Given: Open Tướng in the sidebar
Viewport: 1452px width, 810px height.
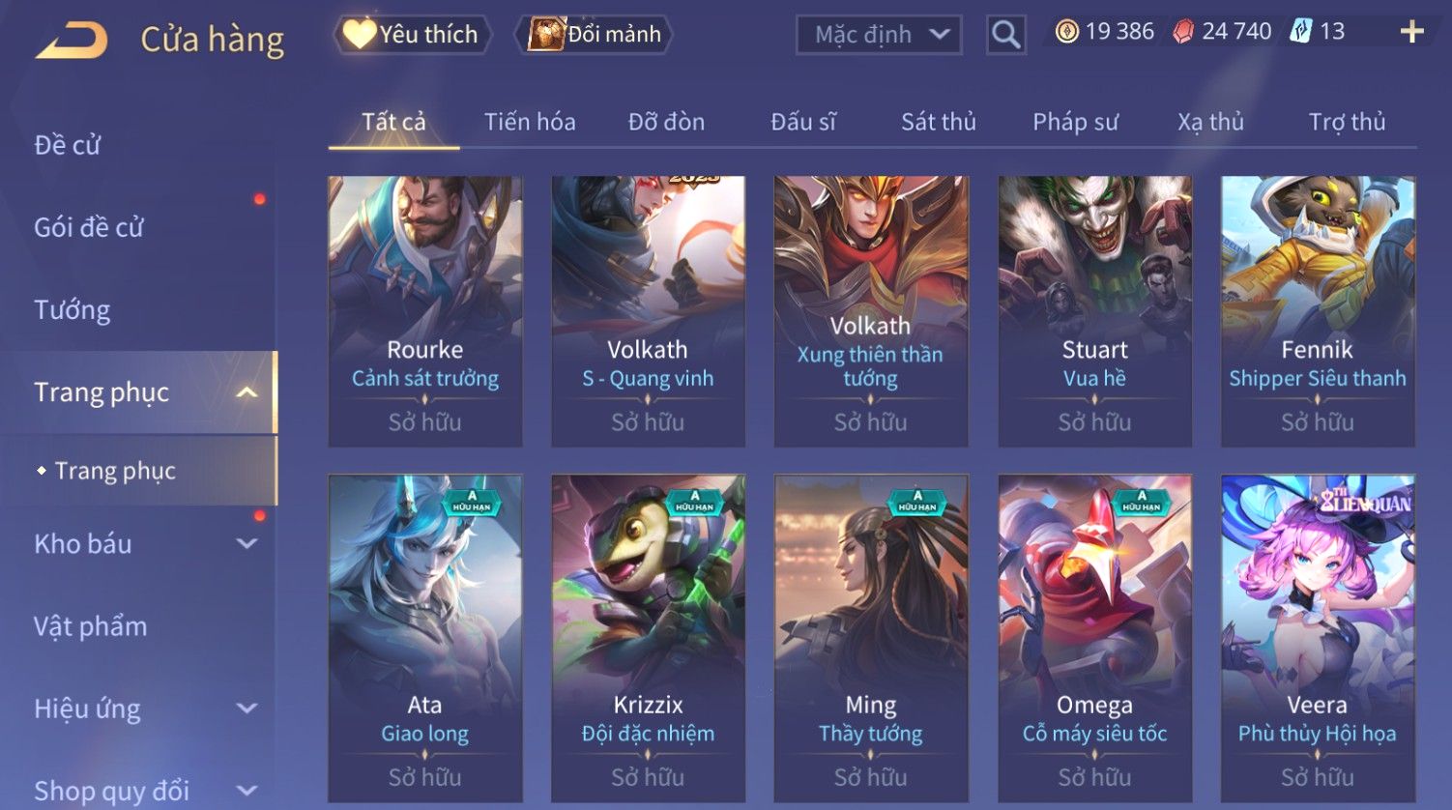Looking at the screenshot, I should pos(73,310).
